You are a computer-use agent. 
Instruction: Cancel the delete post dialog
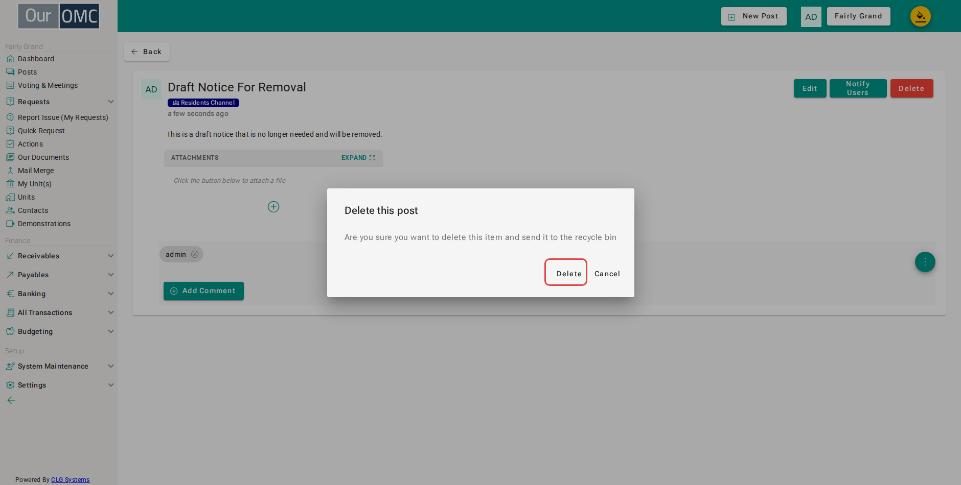pyautogui.click(x=607, y=274)
